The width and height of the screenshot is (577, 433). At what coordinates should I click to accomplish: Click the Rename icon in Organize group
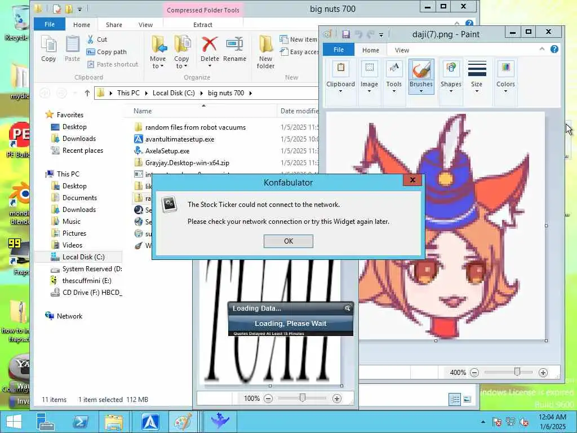[234, 44]
